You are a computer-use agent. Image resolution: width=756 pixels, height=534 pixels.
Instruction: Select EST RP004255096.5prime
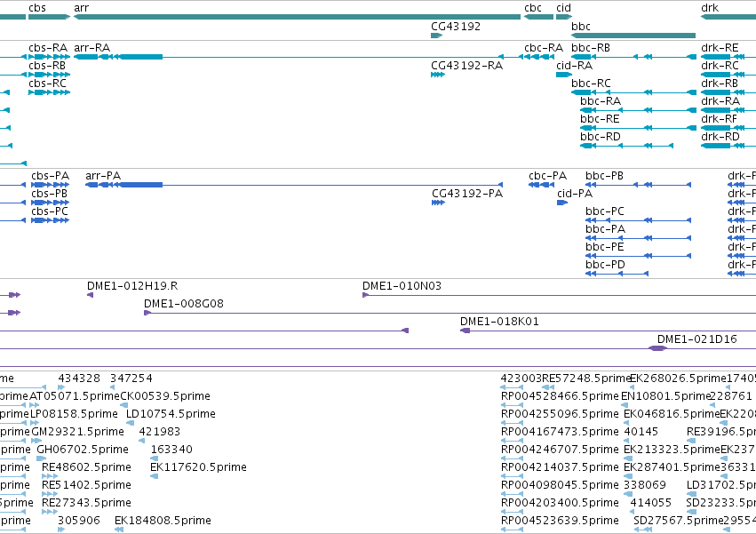tap(512, 423)
